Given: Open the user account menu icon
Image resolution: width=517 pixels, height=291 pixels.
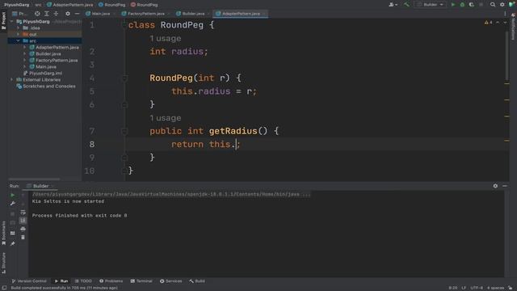Looking at the screenshot, I should pos(393,5).
